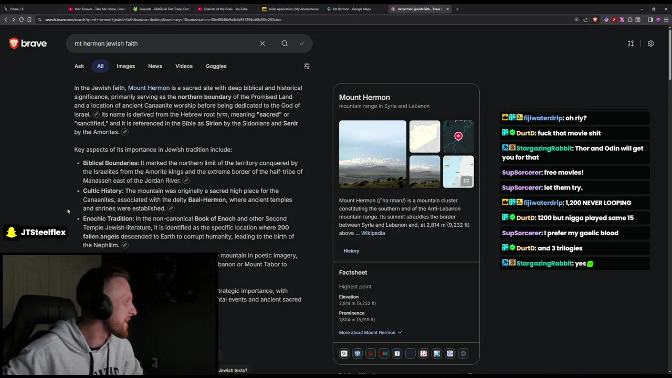Open the zoom magnifier in address bar
The width and height of the screenshot is (672, 378).
576,19
